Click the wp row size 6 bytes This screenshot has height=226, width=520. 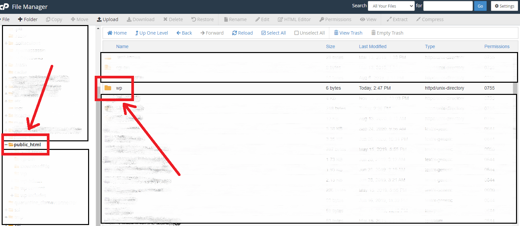coord(333,88)
